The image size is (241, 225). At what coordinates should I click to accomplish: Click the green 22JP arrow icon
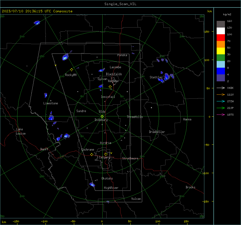[x=221, y=108]
